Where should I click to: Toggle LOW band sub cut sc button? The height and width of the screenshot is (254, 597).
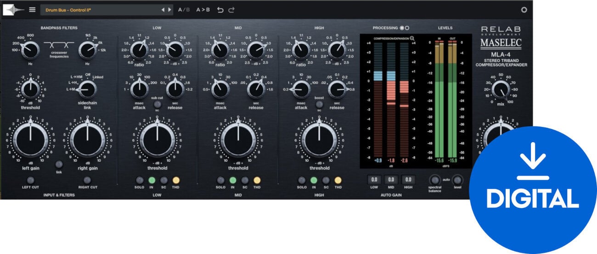coord(157,104)
